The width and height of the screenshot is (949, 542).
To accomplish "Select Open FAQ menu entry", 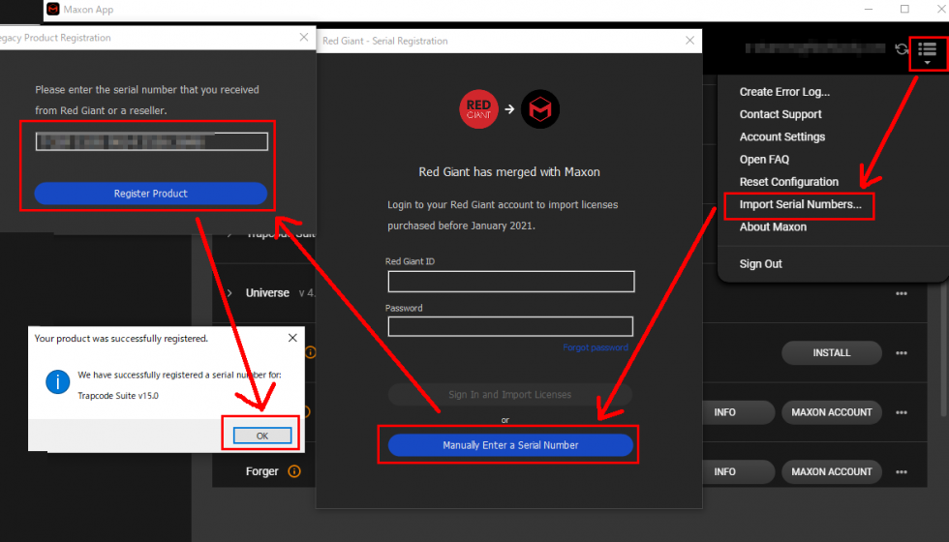I will pyautogui.click(x=764, y=159).
